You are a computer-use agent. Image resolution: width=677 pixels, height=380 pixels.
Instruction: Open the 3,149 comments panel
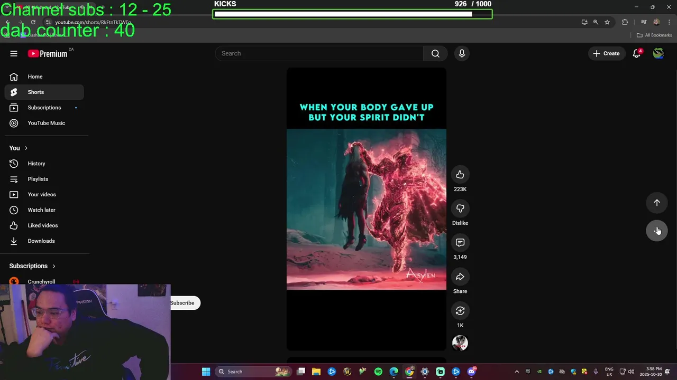point(460,243)
